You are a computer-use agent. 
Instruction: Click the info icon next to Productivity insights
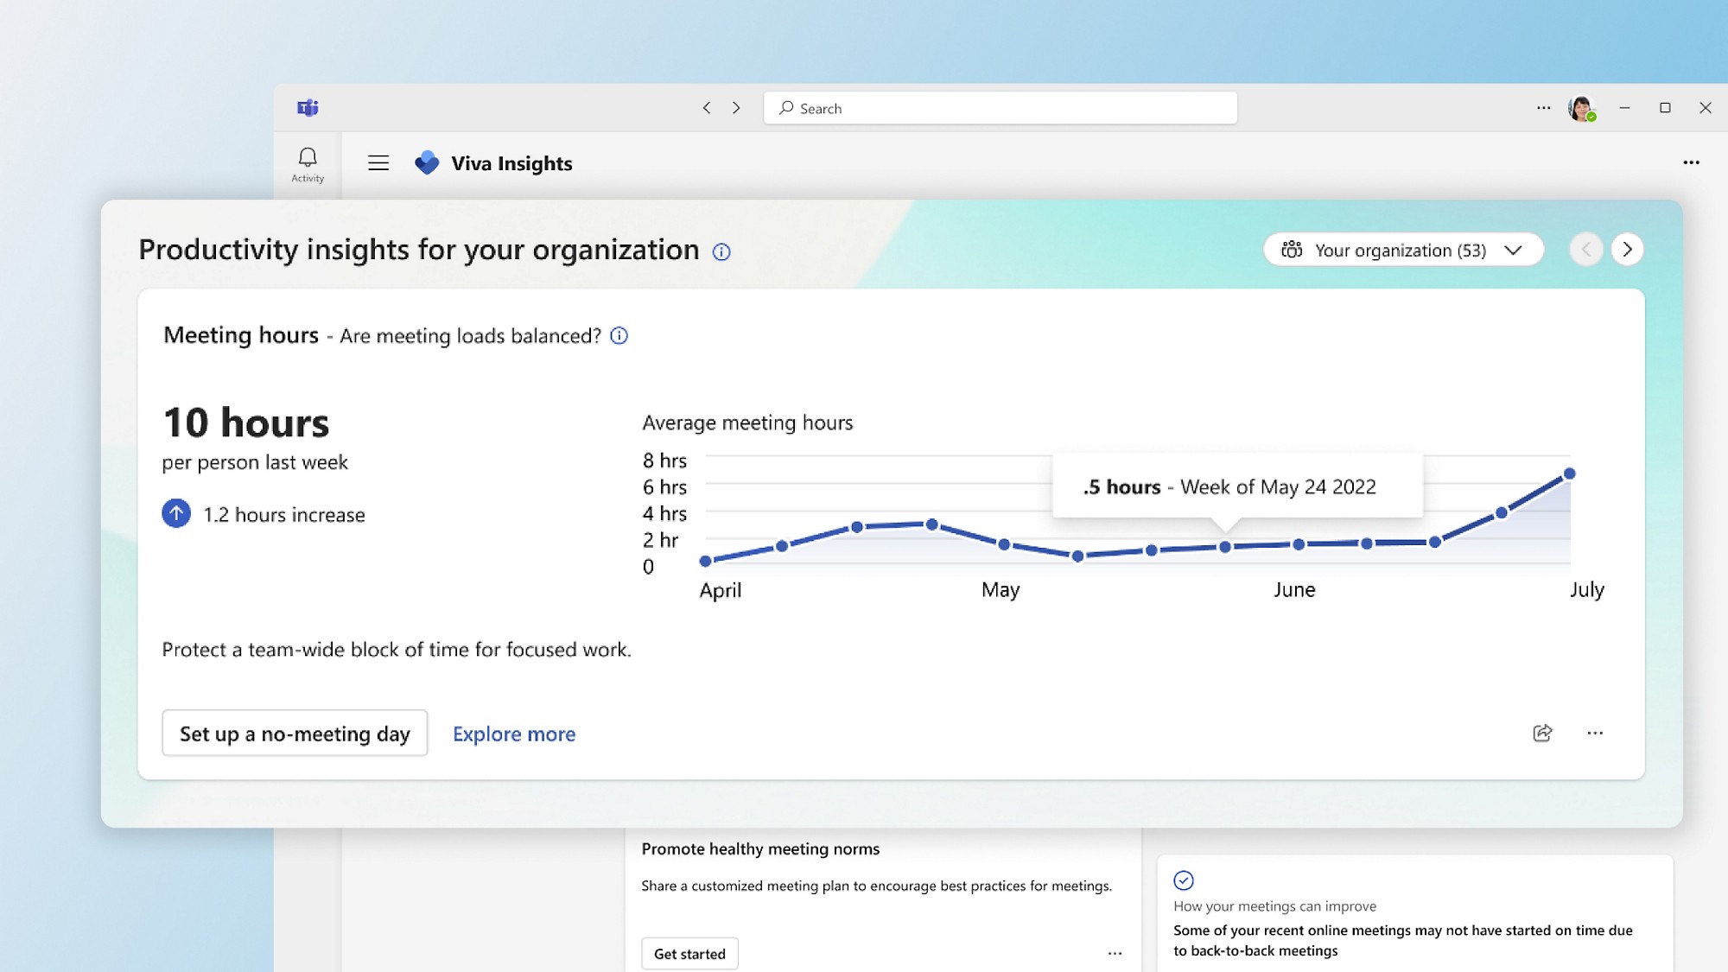(721, 251)
